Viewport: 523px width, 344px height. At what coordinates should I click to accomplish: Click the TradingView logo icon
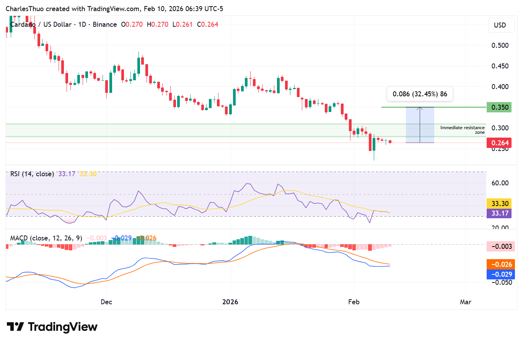tap(15, 327)
